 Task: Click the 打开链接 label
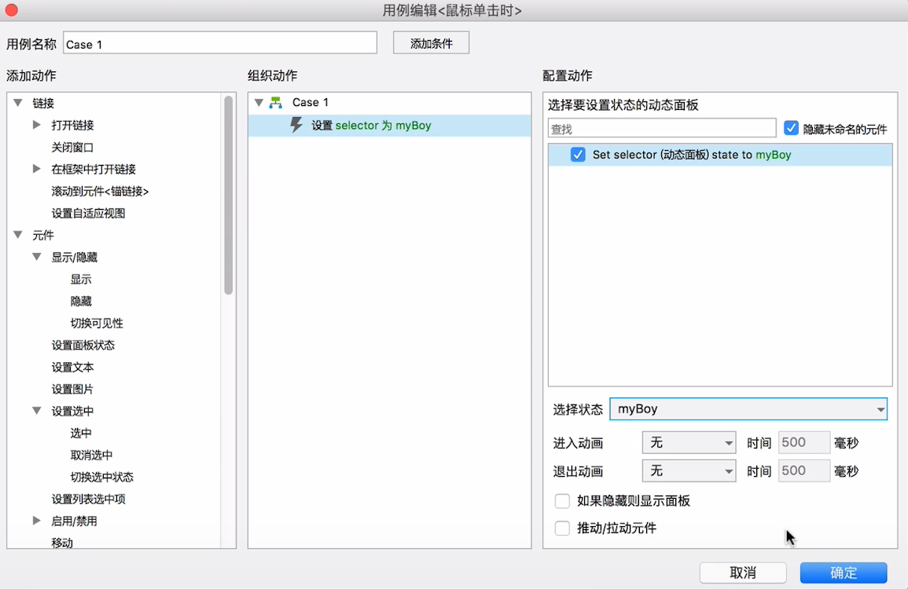coord(72,126)
